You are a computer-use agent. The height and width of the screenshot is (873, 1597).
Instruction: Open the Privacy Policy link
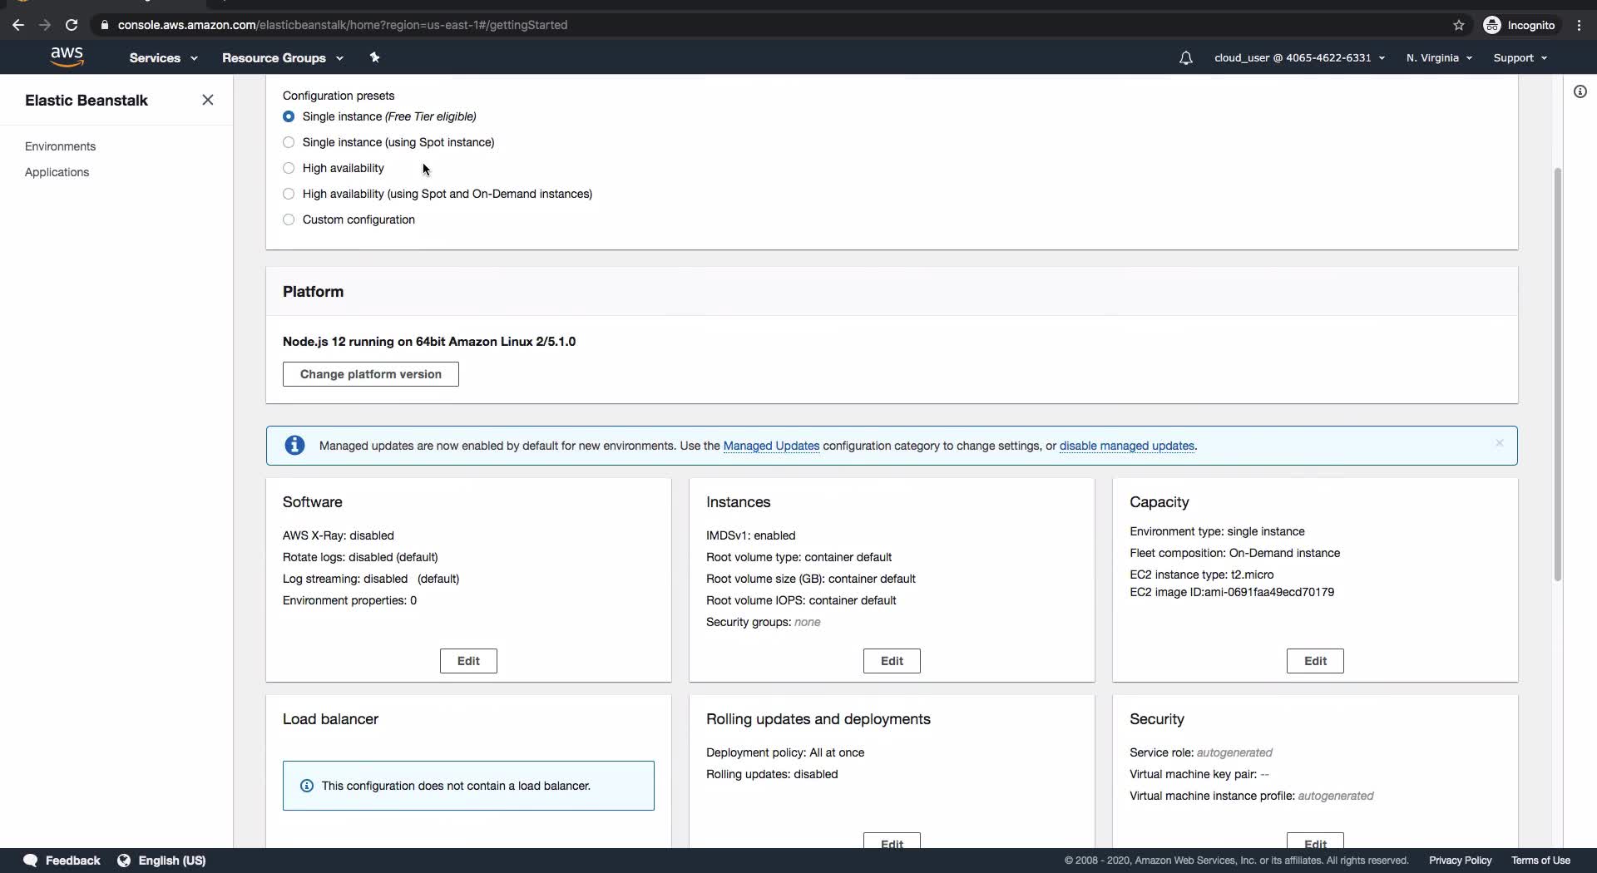click(x=1460, y=861)
